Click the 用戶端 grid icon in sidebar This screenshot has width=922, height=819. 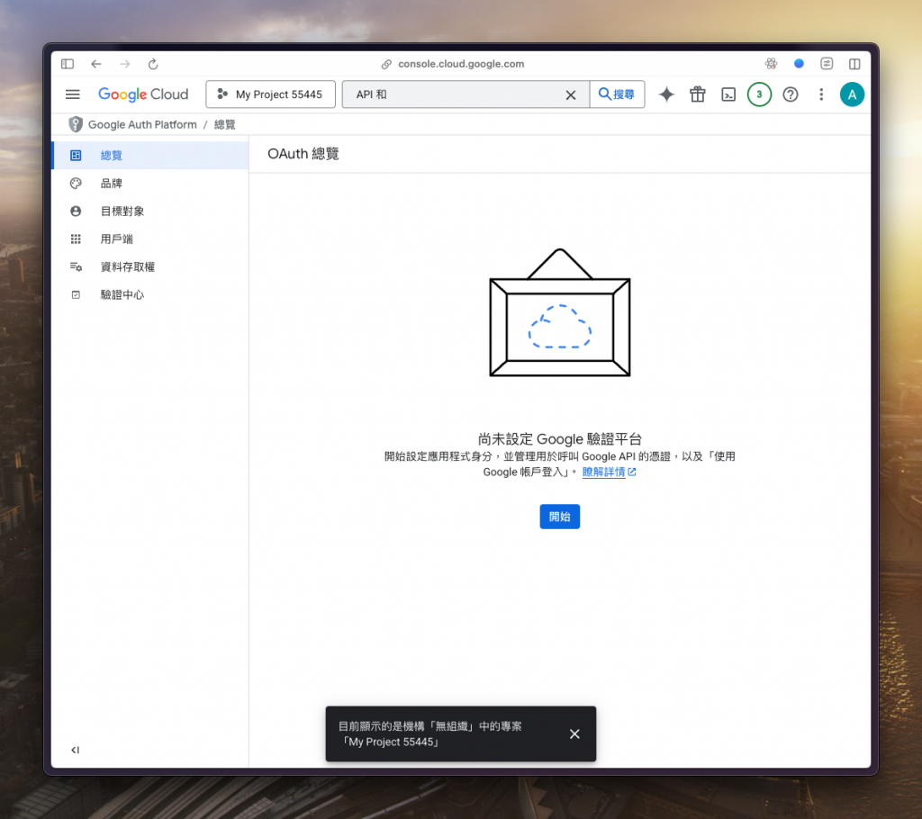tap(76, 238)
